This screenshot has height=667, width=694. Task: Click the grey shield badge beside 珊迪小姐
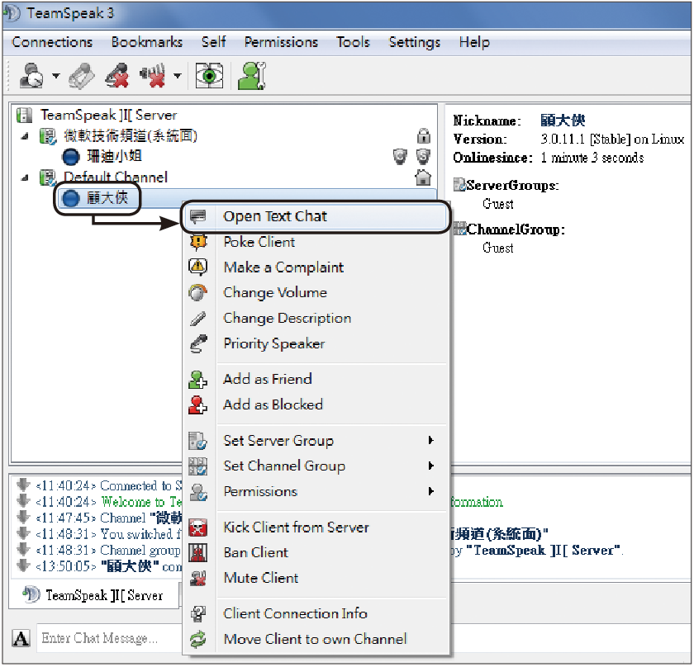400,156
